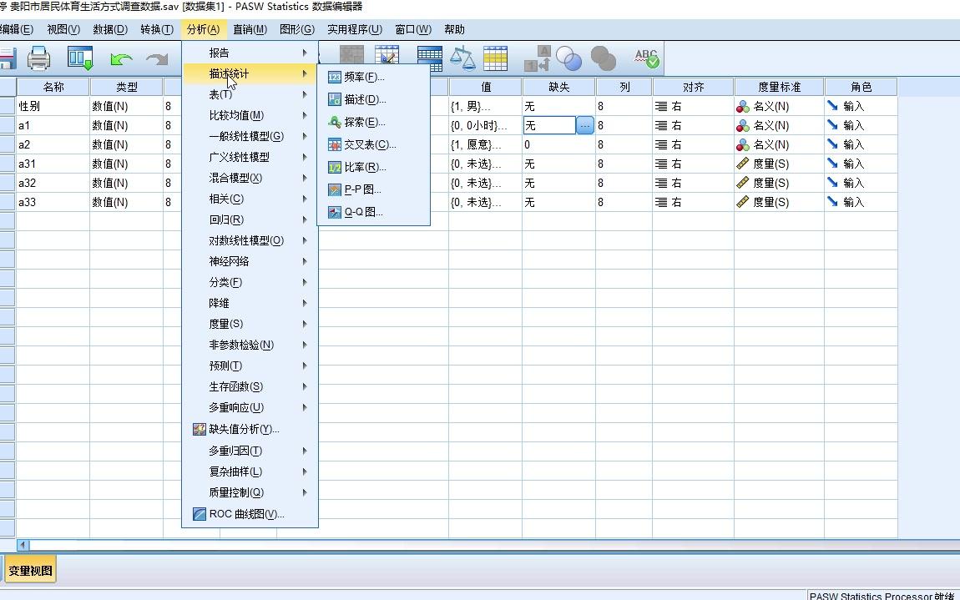Open the print dialog icon

coord(39,58)
